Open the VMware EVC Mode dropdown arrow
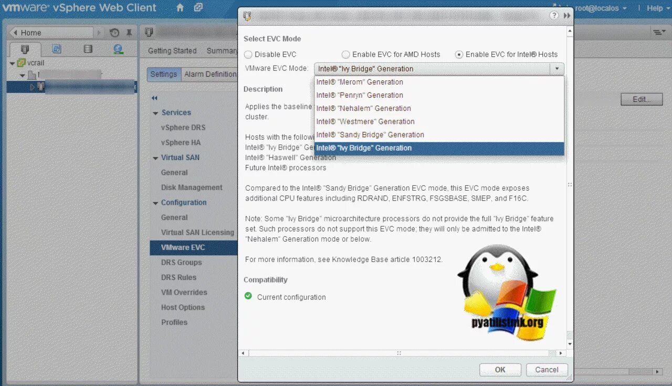This screenshot has width=672, height=386. click(556, 69)
